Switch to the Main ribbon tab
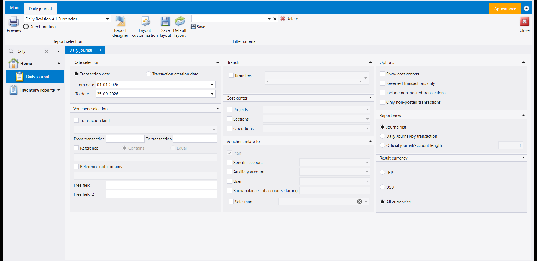Screen dimensions: 537x261 coord(14,8)
